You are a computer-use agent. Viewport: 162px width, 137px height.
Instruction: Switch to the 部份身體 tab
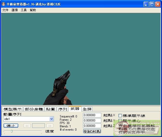[34, 109]
